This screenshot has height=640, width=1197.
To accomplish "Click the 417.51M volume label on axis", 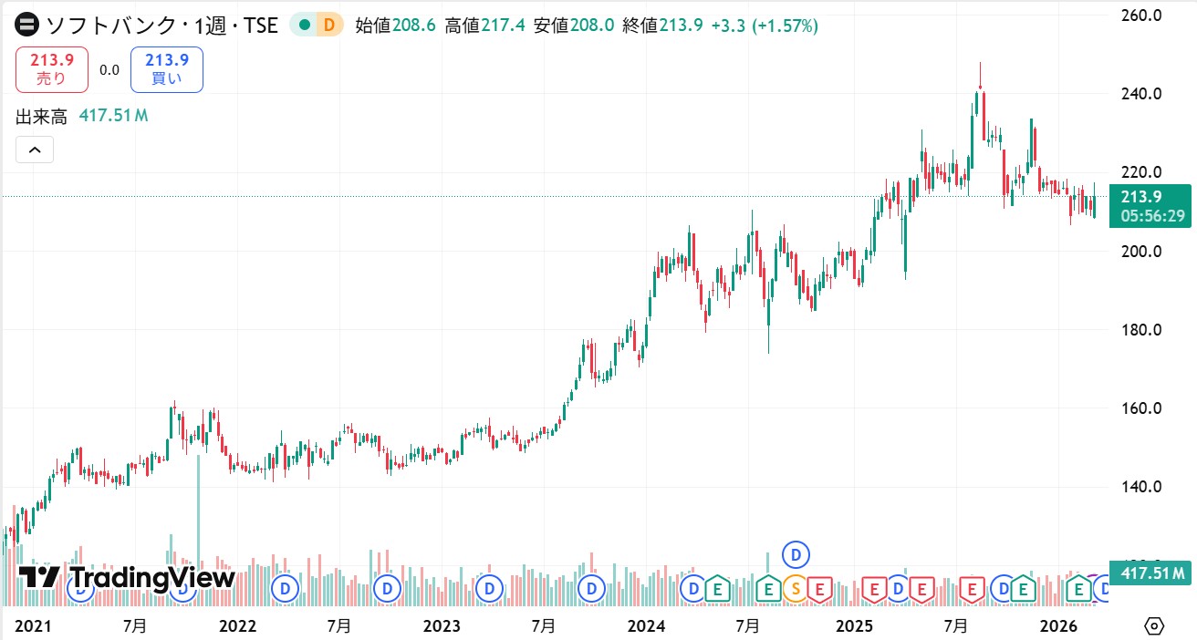I will pyautogui.click(x=1151, y=573).
